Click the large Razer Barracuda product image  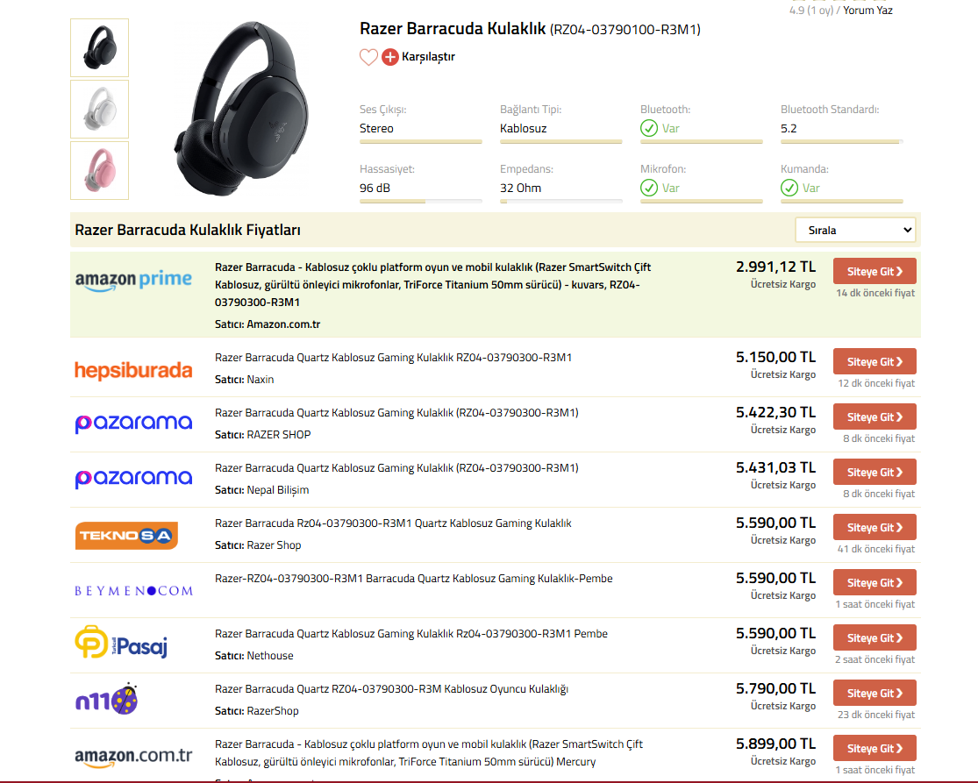[x=240, y=107]
